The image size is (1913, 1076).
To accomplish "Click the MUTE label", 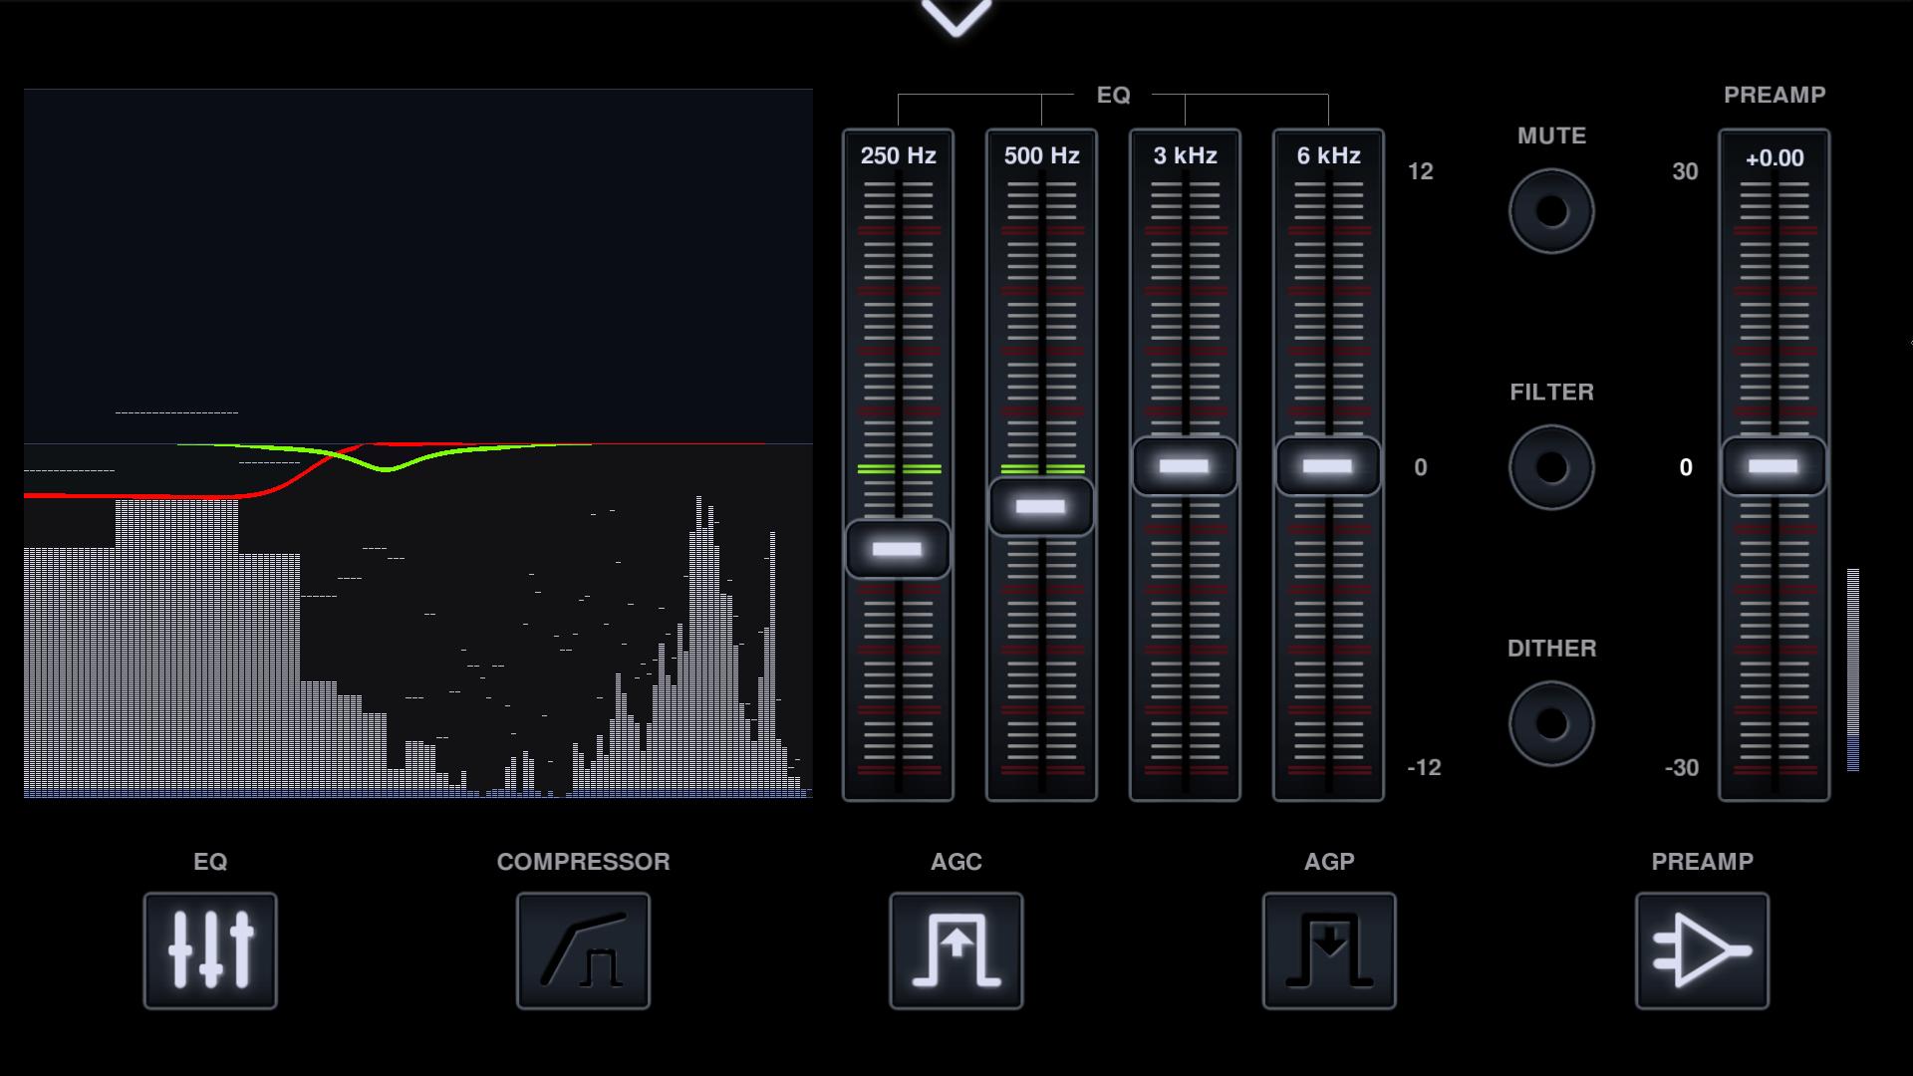I will pyautogui.click(x=1551, y=135).
